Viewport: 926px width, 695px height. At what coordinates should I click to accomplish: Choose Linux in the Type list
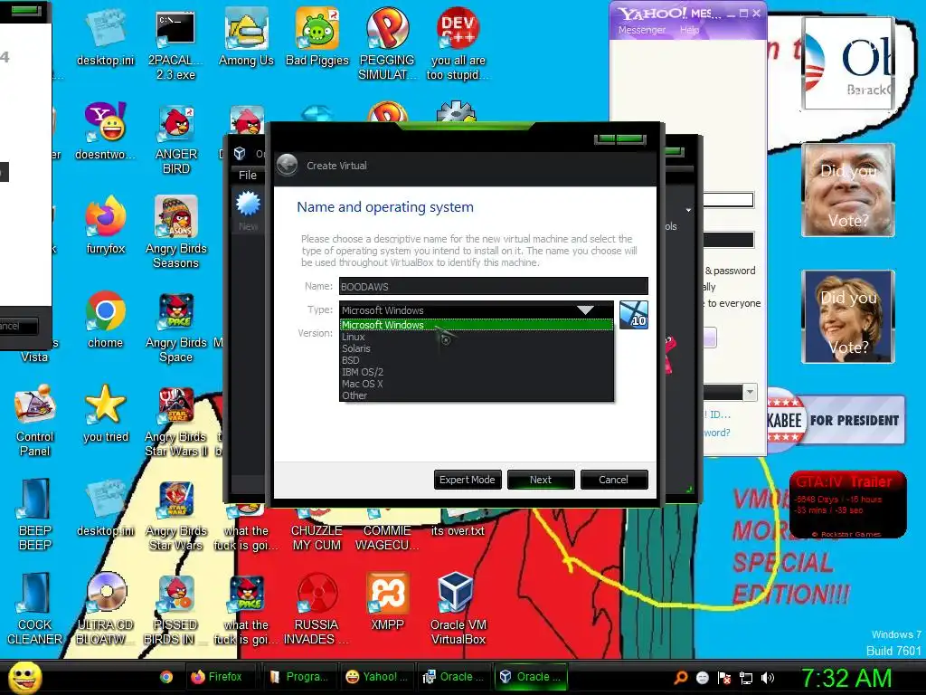click(476, 337)
